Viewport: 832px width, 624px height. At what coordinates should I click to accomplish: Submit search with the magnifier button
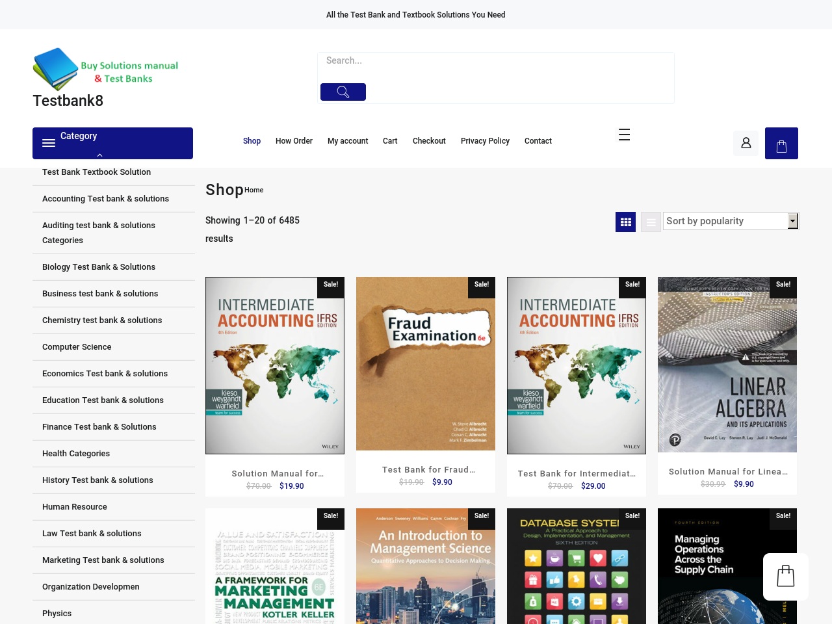343,92
